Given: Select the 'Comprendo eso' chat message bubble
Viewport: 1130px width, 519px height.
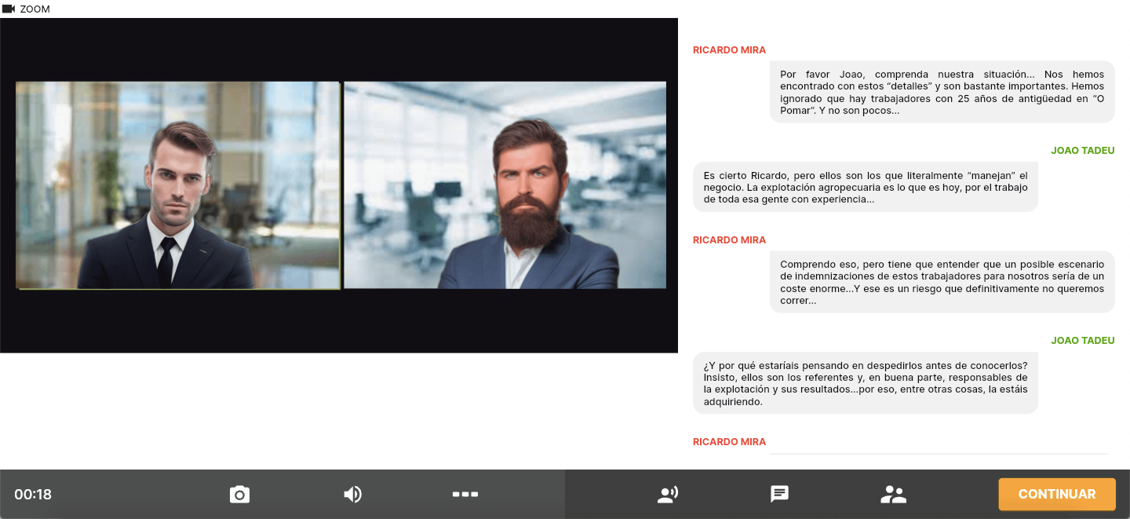Looking at the screenshot, I should point(942,282).
